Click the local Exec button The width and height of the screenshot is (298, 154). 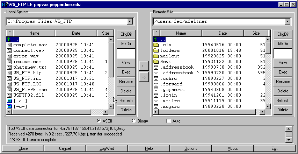(x=126, y=72)
